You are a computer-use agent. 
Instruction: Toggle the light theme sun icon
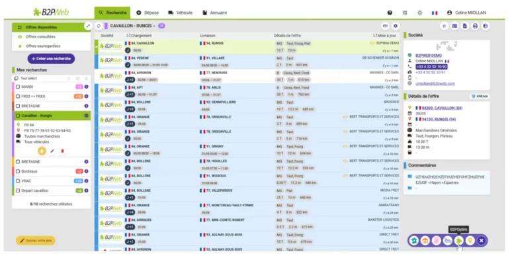420,13
